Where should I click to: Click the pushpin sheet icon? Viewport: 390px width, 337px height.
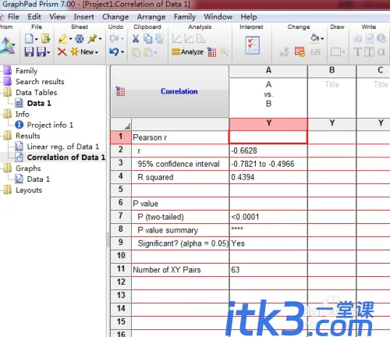click(92, 39)
